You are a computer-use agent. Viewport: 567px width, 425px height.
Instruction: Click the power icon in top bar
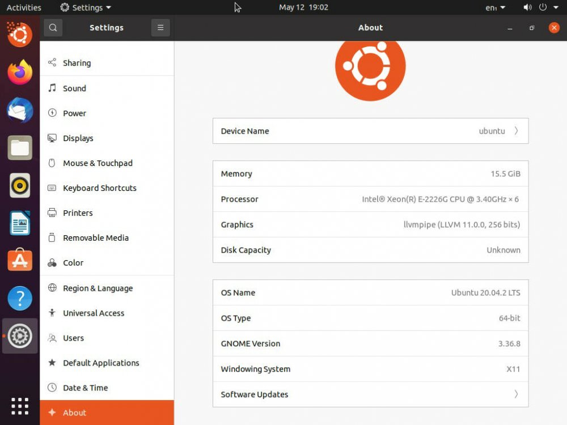tap(543, 7)
